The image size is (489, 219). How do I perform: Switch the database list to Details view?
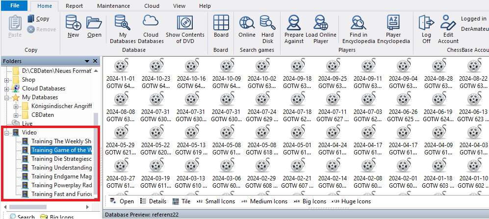click(153, 201)
